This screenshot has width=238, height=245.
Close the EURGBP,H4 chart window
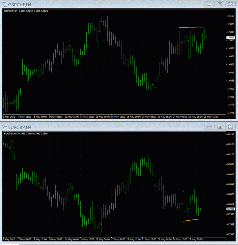point(230,127)
